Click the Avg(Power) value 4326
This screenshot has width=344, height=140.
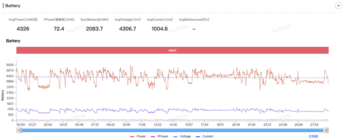[x=23, y=29]
